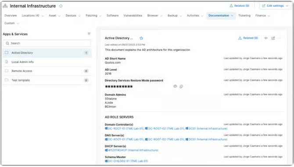Open the Software tab

tap(112, 15)
